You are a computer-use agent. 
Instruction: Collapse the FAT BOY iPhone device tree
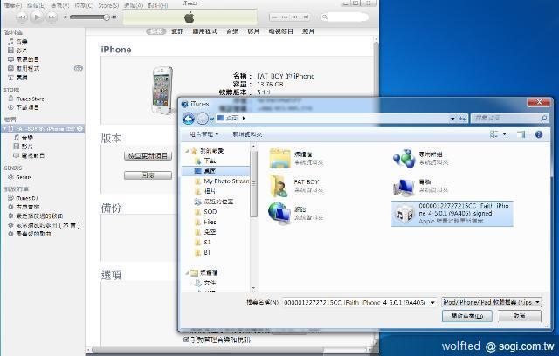4,128
